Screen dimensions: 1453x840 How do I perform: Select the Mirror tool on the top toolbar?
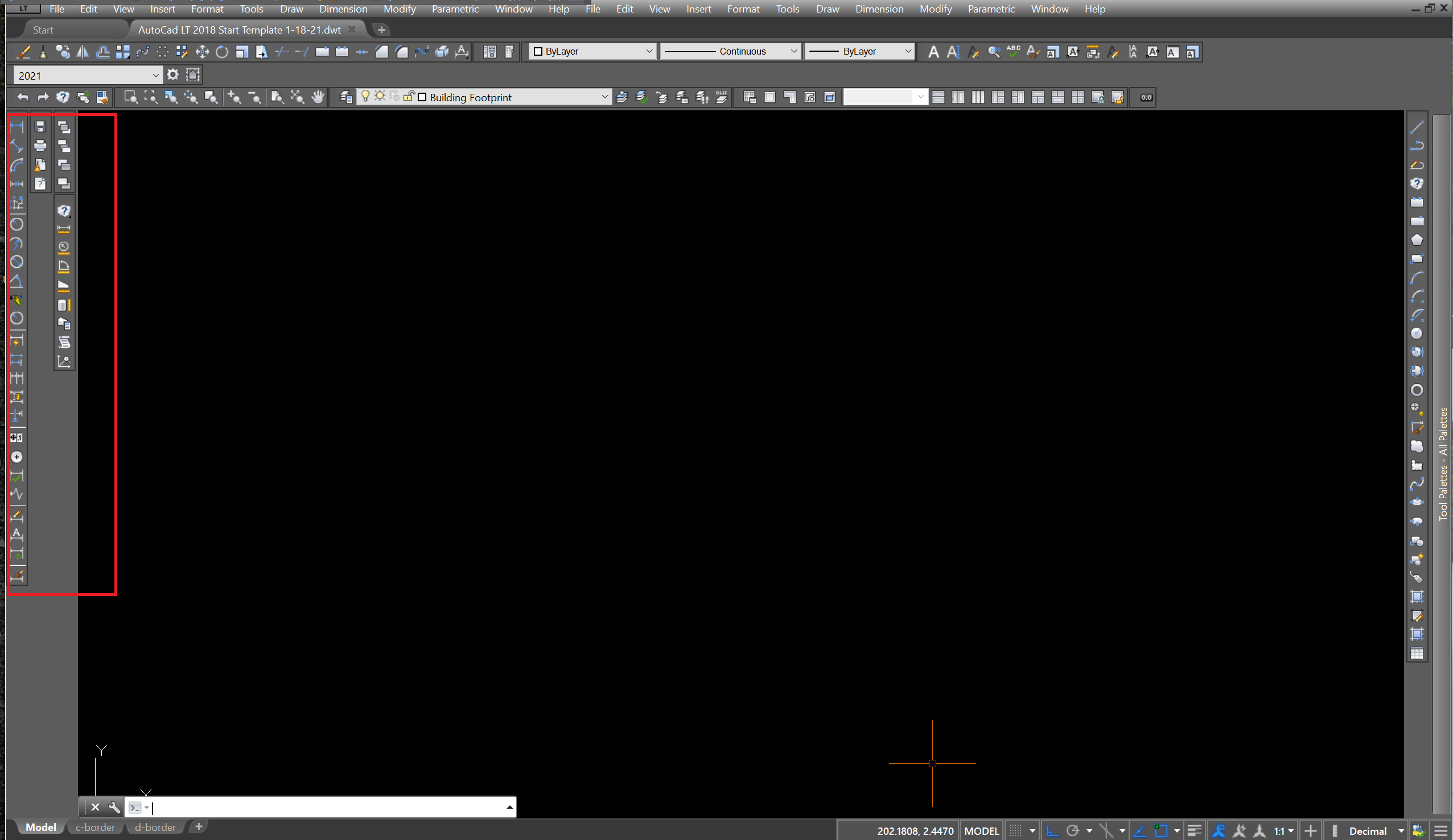[83, 51]
